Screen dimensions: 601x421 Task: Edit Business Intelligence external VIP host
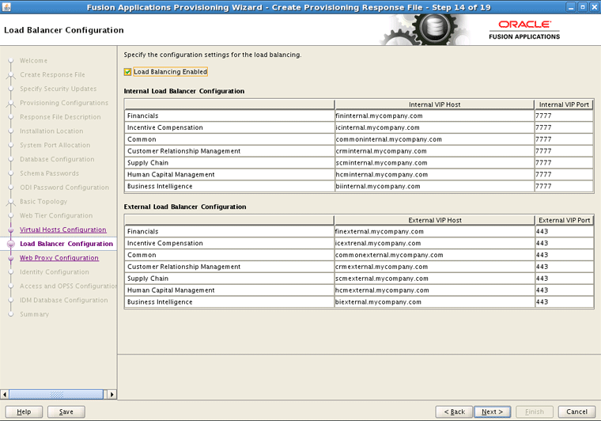(x=434, y=302)
